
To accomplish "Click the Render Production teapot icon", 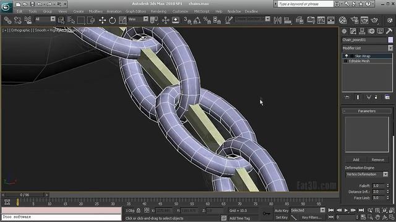I will point(374,20).
